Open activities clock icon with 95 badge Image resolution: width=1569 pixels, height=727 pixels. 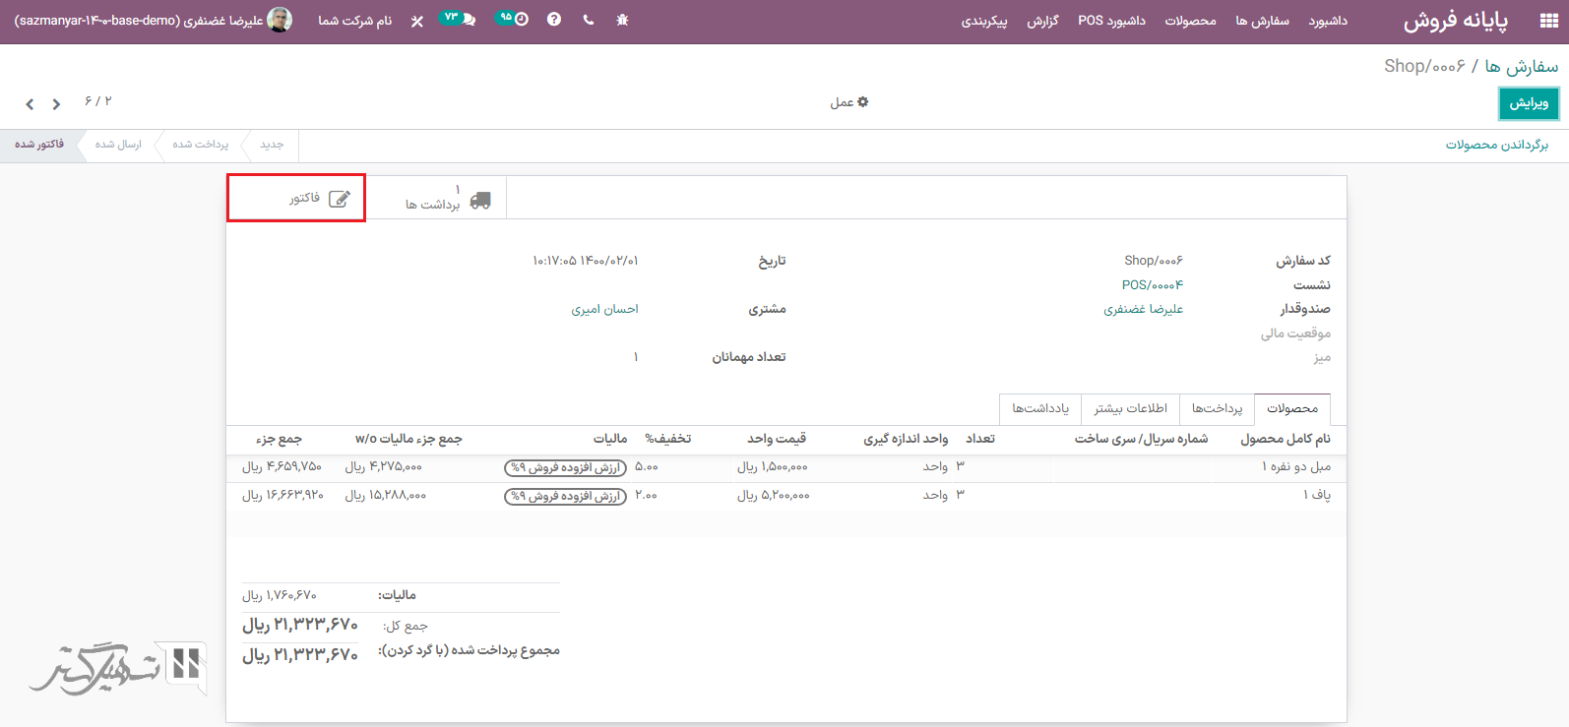512,19
